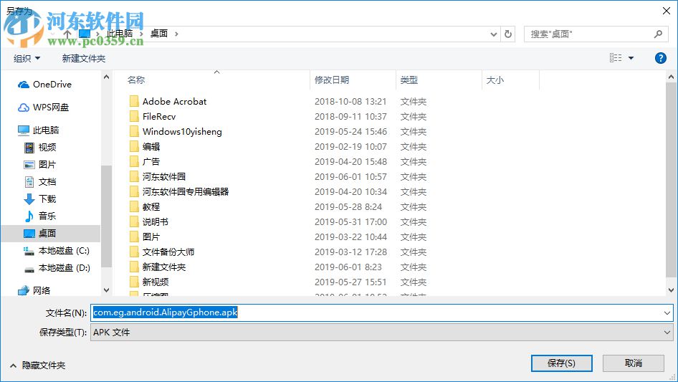The height and width of the screenshot is (382, 678).
Task: Click the 取消 button
Action: click(634, 363)
